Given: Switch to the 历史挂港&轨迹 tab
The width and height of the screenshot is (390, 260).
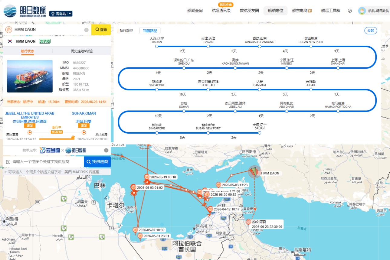Looking at the screenshot, I should tap(82, 51).
